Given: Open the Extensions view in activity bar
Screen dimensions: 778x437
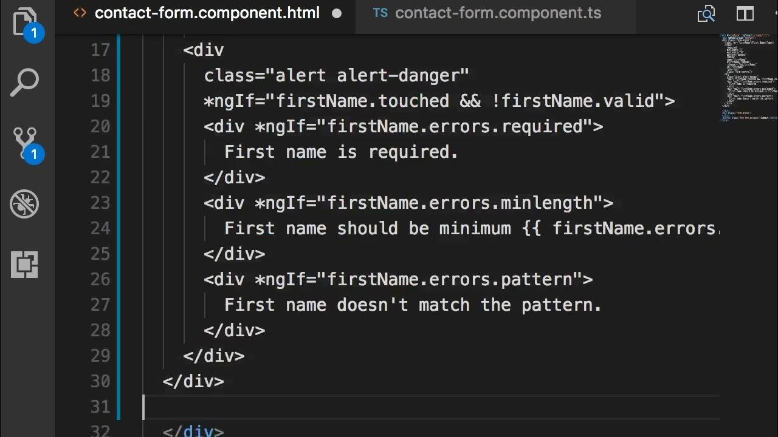Looking at the screenshot, I should tap(25, 265).
